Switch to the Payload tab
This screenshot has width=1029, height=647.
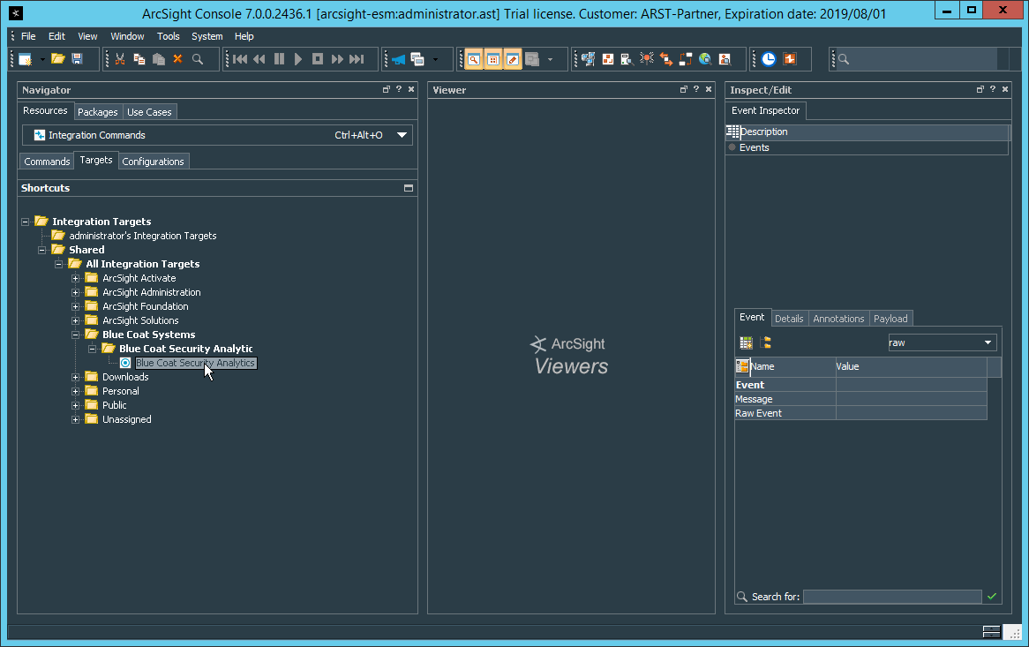click(890, 319)
